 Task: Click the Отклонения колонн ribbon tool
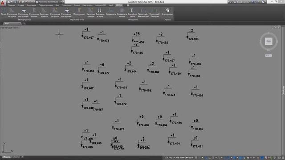(34, 12)
